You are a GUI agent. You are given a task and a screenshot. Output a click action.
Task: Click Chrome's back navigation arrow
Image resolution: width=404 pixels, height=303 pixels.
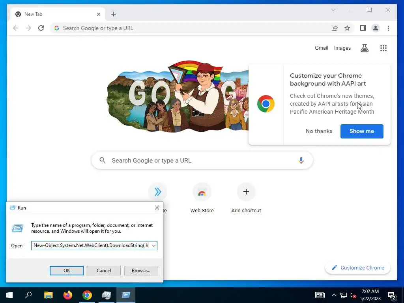[x=16, y=28]
